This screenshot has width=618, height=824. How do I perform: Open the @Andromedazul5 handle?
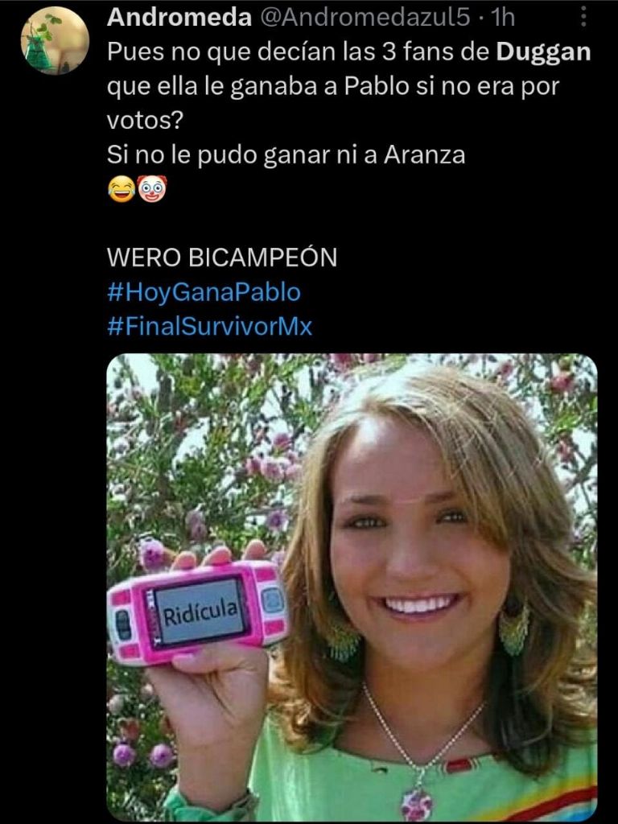pyautogui.click(x=364, y=18)
